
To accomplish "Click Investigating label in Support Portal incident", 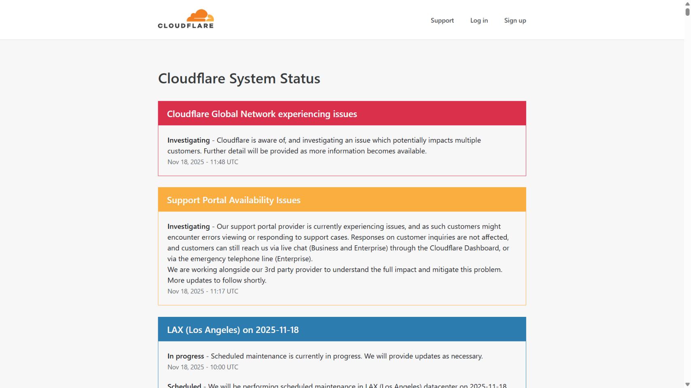I will (189, 227).
